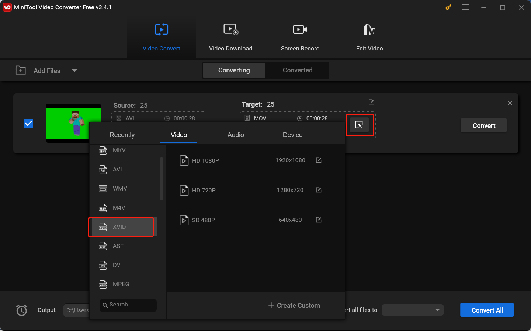
Task: Expand the Add Files dropdown arrow
Action: tap(74, 71)
